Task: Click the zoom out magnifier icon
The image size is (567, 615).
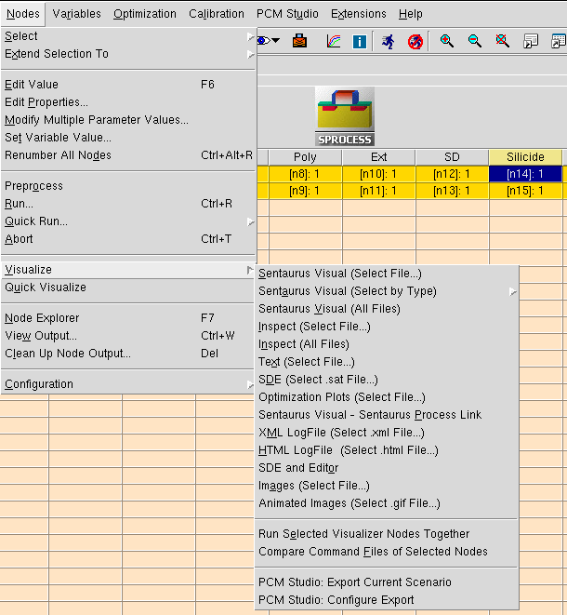Action: (475, 41)
